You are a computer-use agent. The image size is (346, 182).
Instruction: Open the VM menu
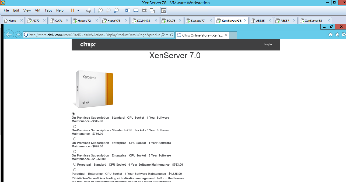(38, 10)
